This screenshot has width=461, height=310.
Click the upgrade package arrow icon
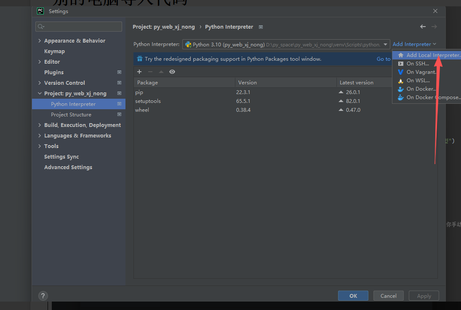(x=161, y=72)
